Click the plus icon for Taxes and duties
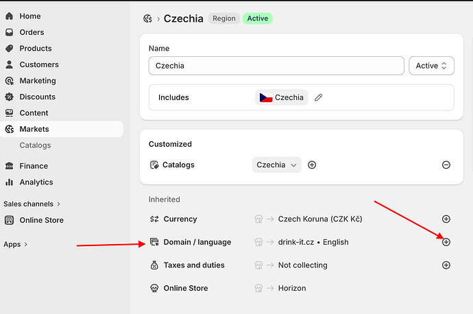Screen dimensions: 473x314 pos(446,265)
